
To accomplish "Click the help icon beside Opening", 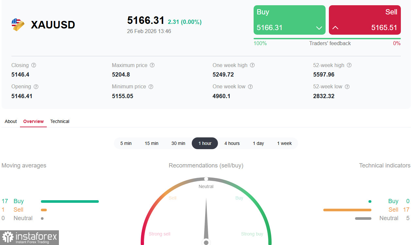I will tap(36, 87).
